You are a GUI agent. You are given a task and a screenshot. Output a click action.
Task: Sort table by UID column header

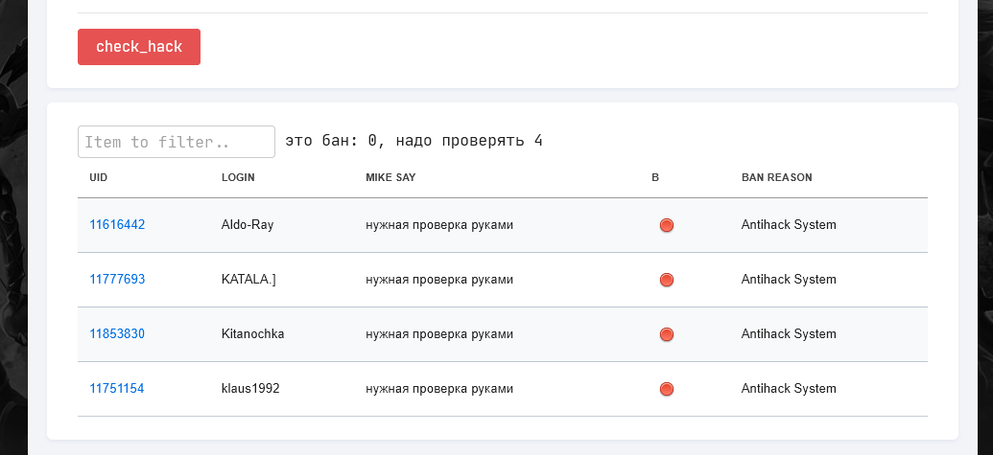pyautogui.click(x=99, y=177)
